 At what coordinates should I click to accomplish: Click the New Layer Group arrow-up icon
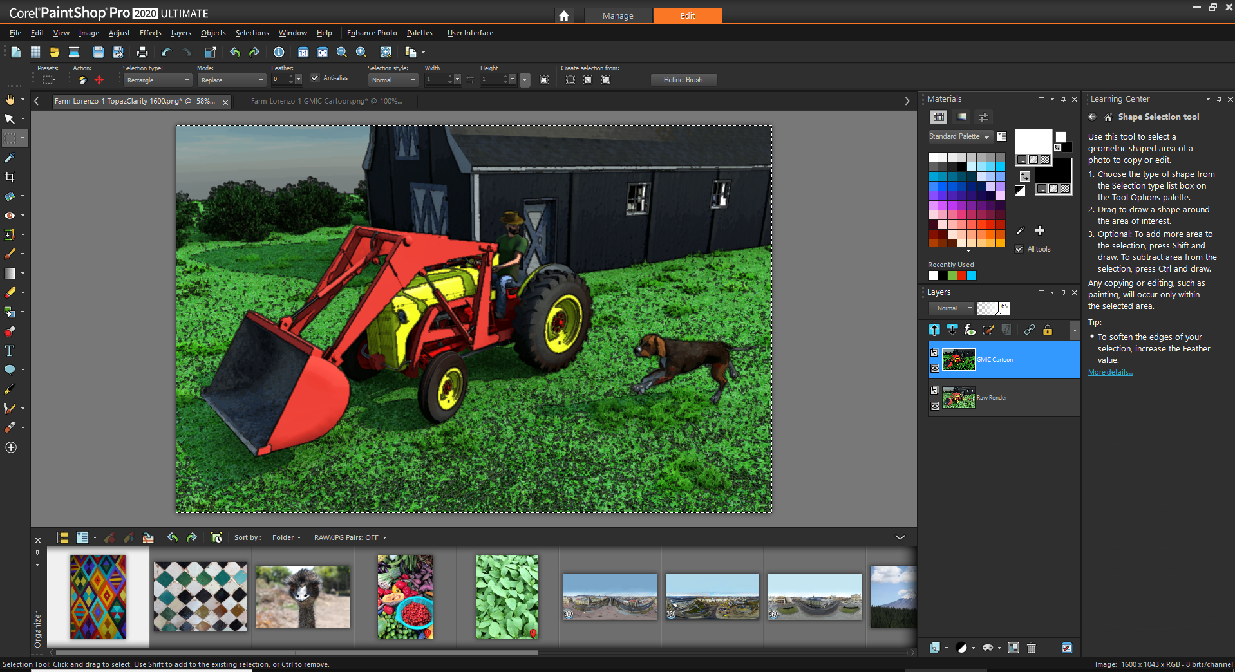coord(934,330)
